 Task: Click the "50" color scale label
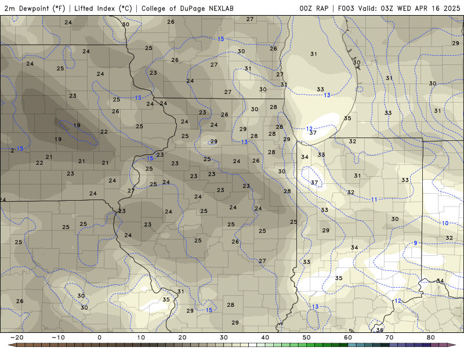[307, 338]
